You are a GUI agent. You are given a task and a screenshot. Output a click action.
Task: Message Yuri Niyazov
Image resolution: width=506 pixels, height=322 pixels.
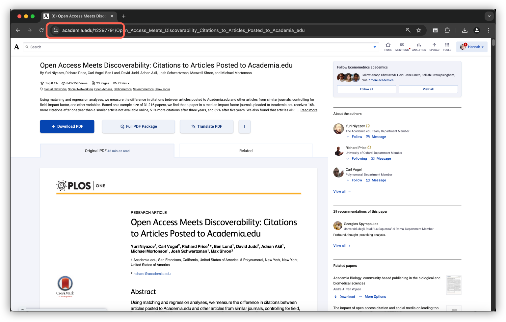376,137
